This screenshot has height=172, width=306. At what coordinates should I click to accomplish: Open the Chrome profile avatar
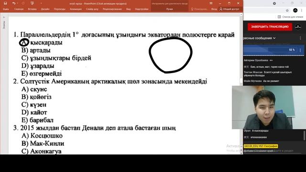pyautogui.click(x=295, y=11)
